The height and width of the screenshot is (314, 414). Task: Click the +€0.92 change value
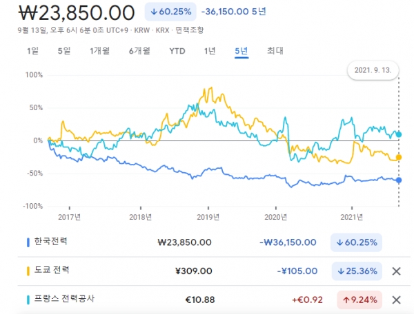307,300
